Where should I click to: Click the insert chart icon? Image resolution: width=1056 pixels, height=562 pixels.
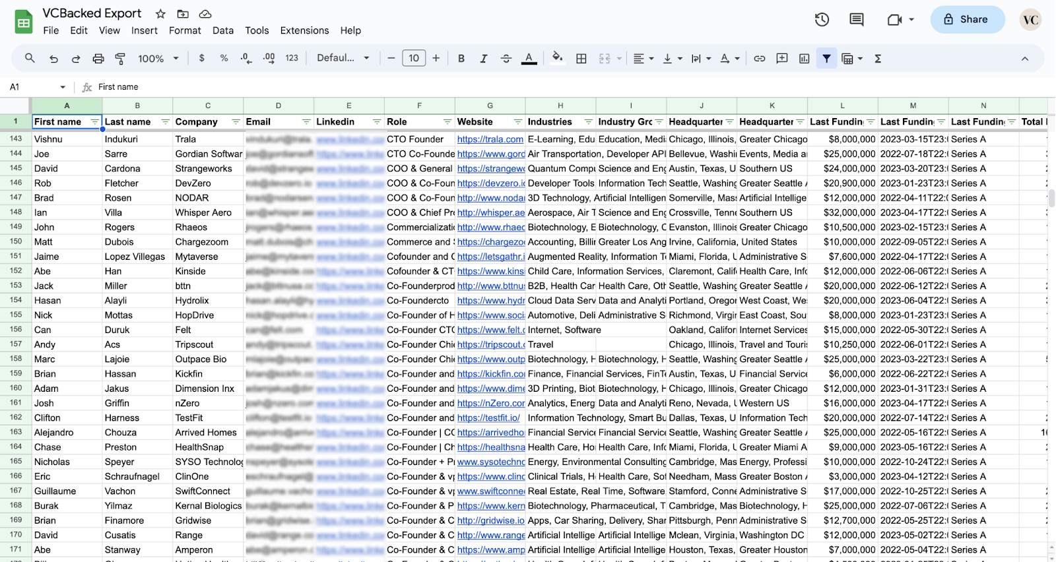[x=804, y=59]
